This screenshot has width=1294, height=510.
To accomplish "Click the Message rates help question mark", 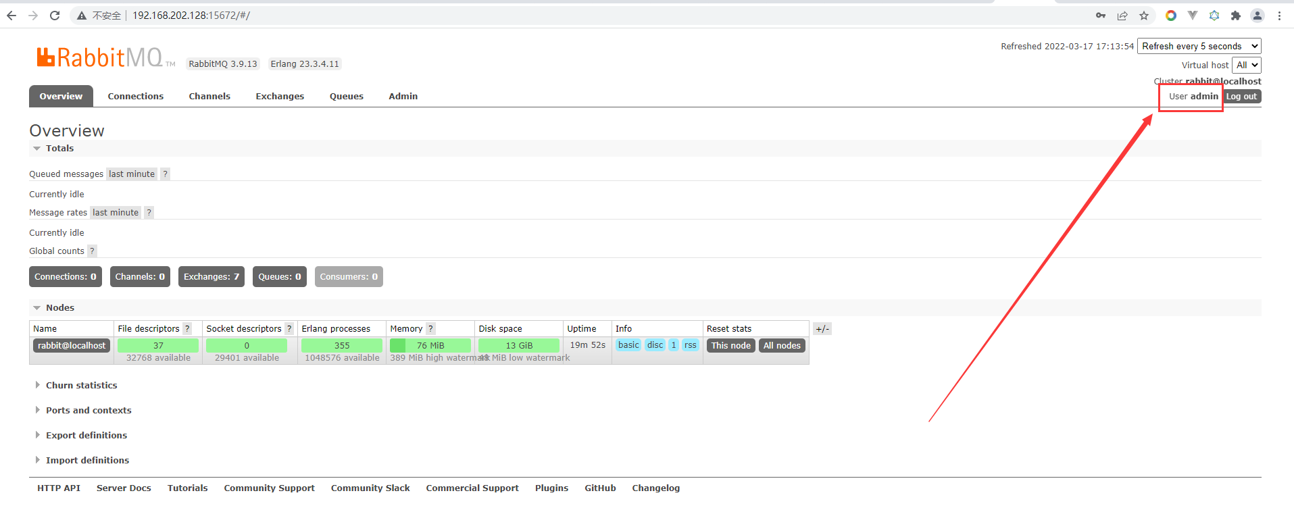I will tap(149, 213).
